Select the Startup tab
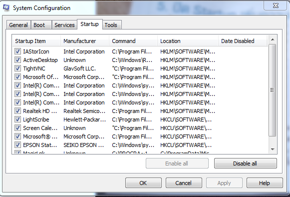This screenshot has height=197, width=290. point(89,24)
